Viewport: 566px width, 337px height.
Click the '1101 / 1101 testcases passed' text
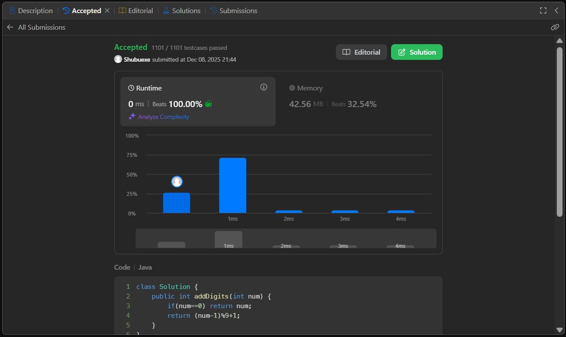coord(189,48)
